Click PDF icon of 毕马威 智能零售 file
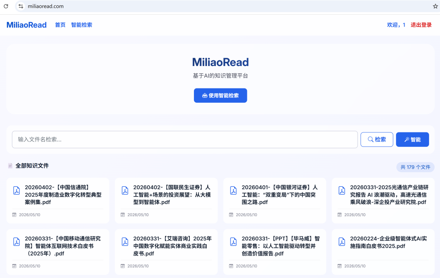The image size is (440, 278). pyautogui.click(x=233, y=242)
